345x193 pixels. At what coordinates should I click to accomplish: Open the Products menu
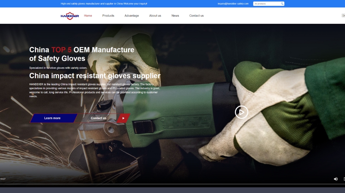click(108, 16)
